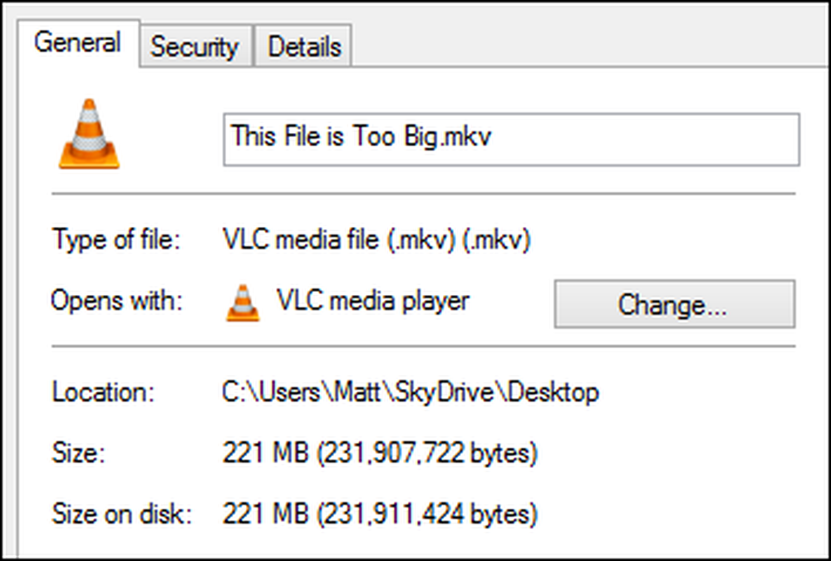This screenshot has width=831, height=561.
Task: Select the General tab
Action: 78,42
